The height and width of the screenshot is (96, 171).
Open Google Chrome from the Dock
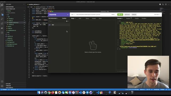click(49, 93)
